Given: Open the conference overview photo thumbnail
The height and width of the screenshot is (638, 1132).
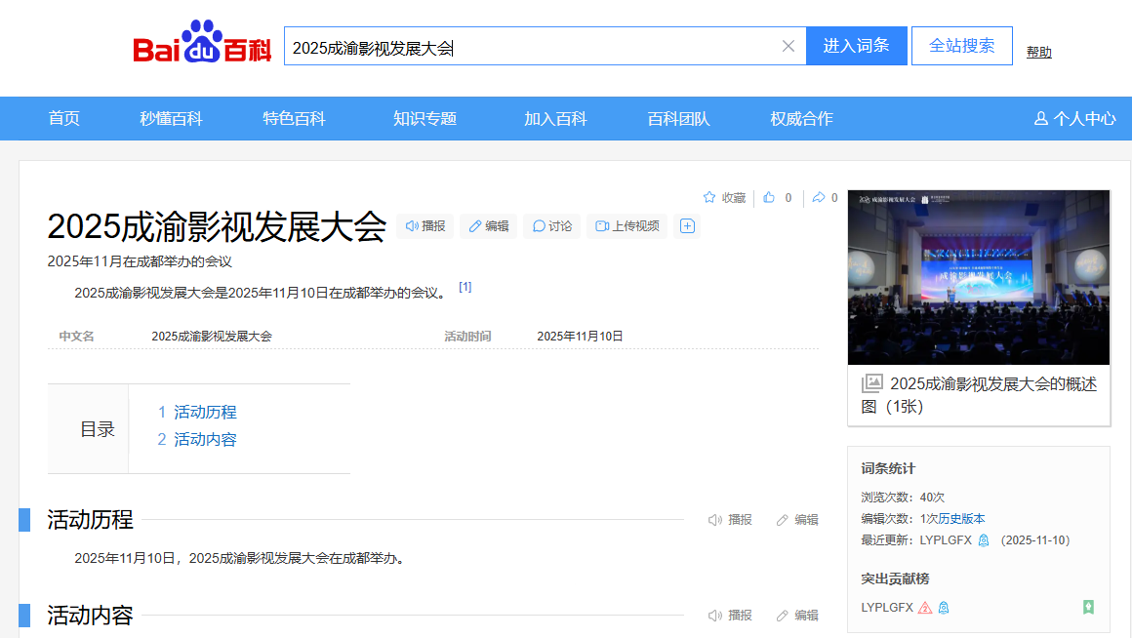Looking at the screenshot, I should coord(978,277).
